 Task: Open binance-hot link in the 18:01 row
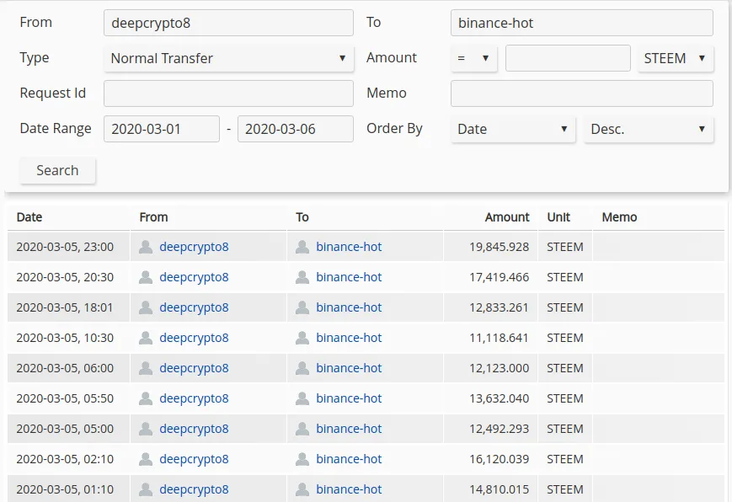coord(349,307)
